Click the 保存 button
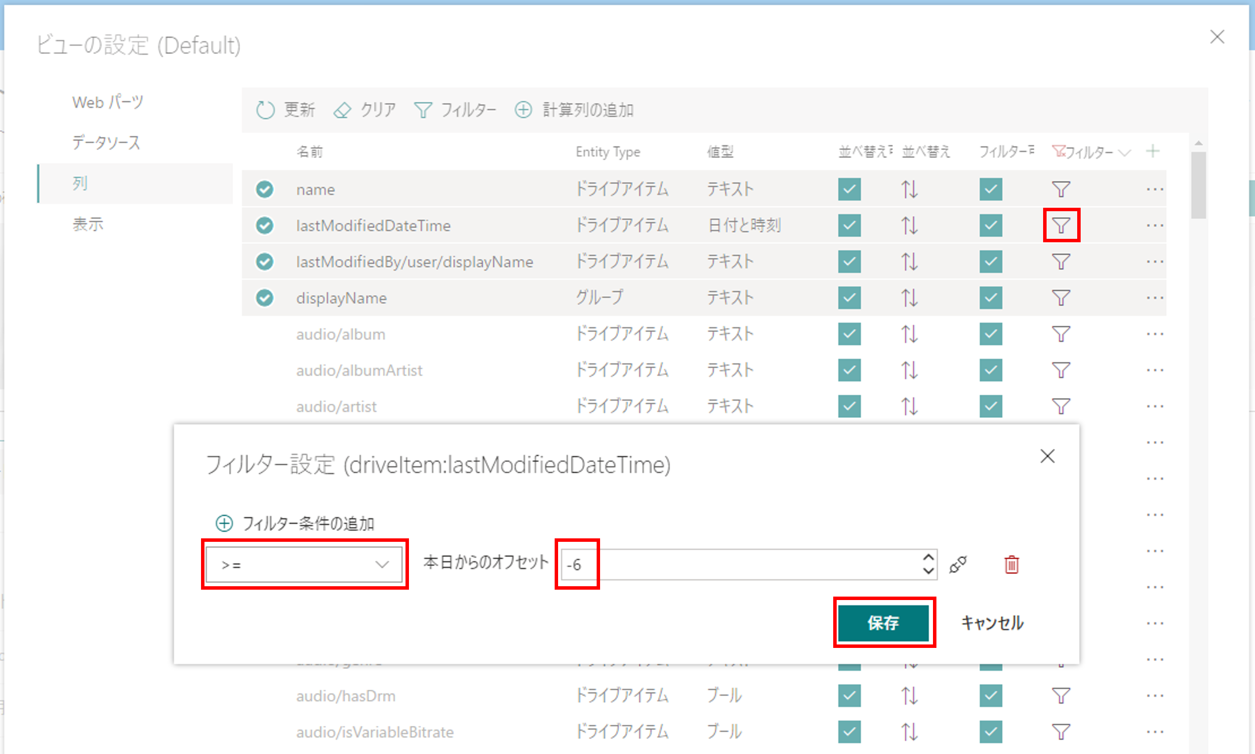This screenshot has height=754, width=1255. point(883,622)
